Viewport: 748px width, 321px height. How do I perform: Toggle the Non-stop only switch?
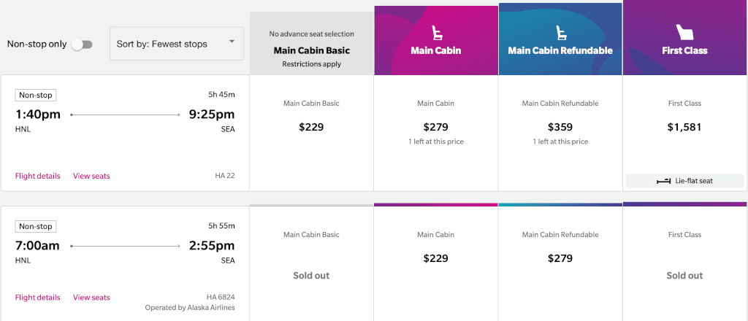(82, 45)
